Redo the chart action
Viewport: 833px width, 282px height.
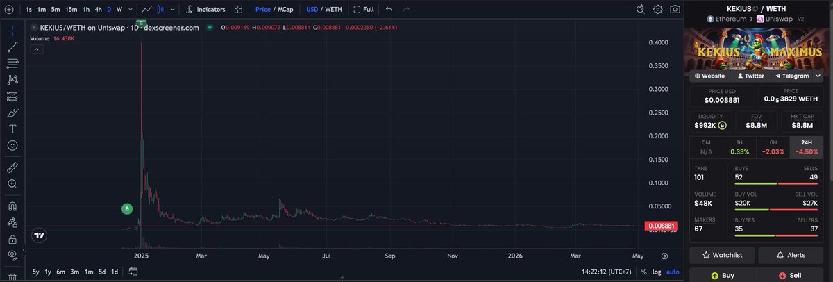point(406,10)
